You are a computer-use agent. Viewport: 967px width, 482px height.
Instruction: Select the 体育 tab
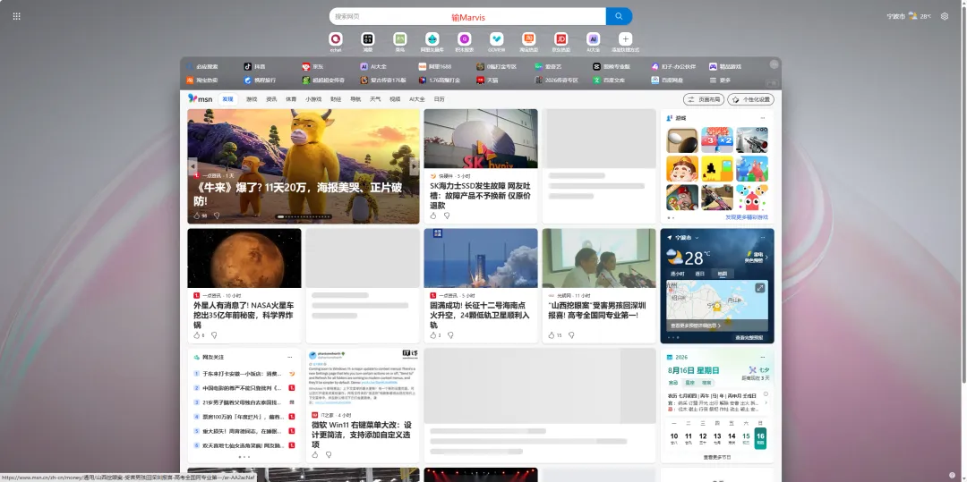[291, 99]
